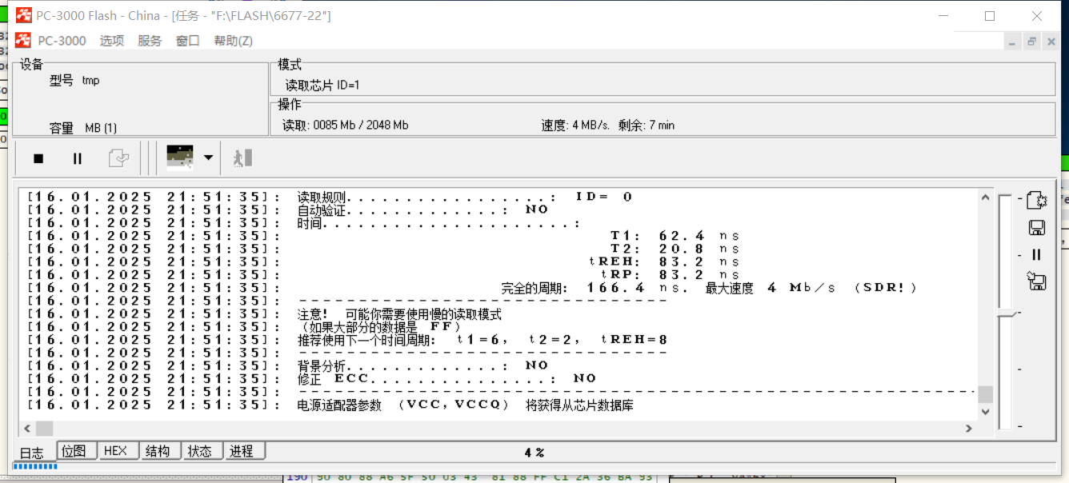
Task: Click the horizontal scroll-right arrow of the log
Action: (969, 429)
